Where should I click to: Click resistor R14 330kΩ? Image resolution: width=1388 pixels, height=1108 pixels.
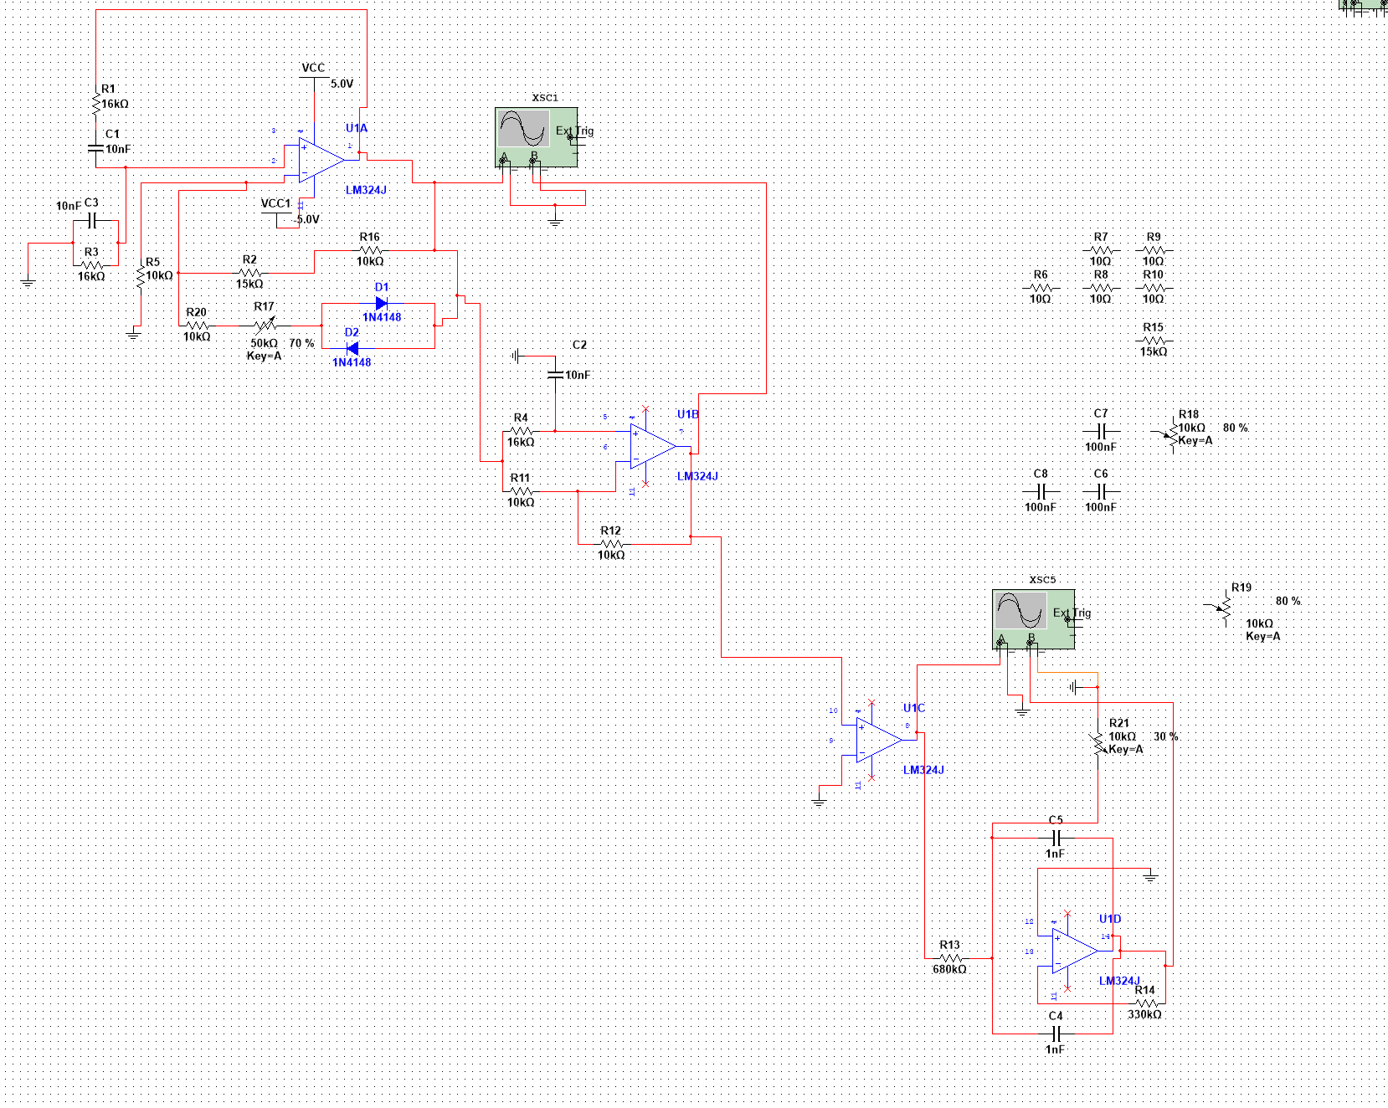(1144, 1003)
